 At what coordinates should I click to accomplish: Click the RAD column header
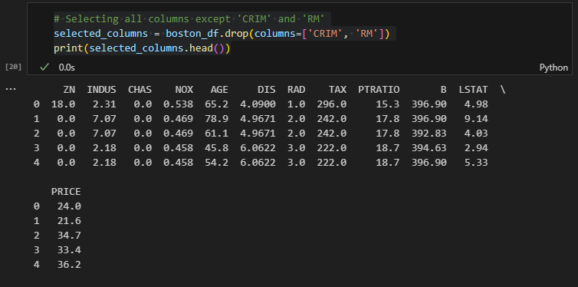pyautogui.click(x=296, y=90)
